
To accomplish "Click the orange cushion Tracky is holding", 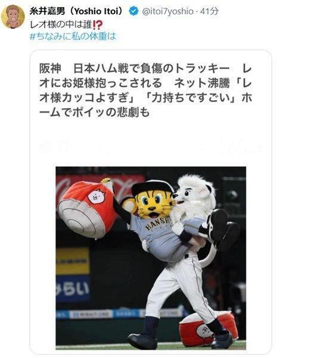I will click(x=86, y=208).
